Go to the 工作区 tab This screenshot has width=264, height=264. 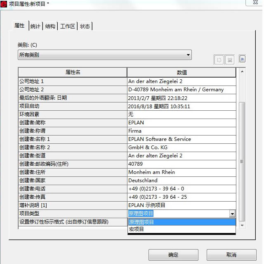click(x=67, y=26)
